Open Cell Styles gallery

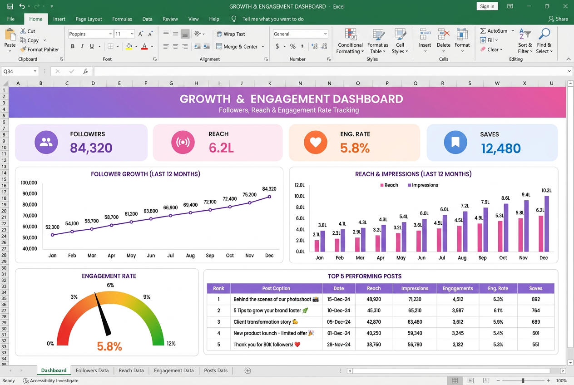400,41
